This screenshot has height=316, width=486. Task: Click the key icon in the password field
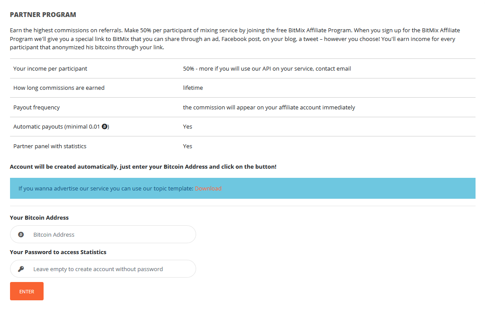(x=21, y=269)
